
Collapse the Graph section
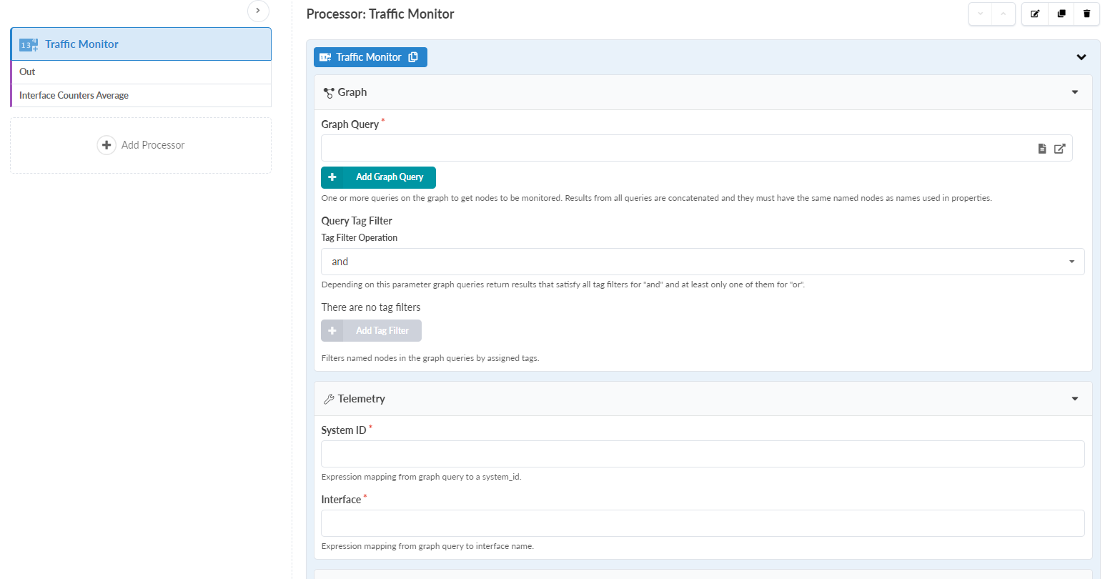1075,92
